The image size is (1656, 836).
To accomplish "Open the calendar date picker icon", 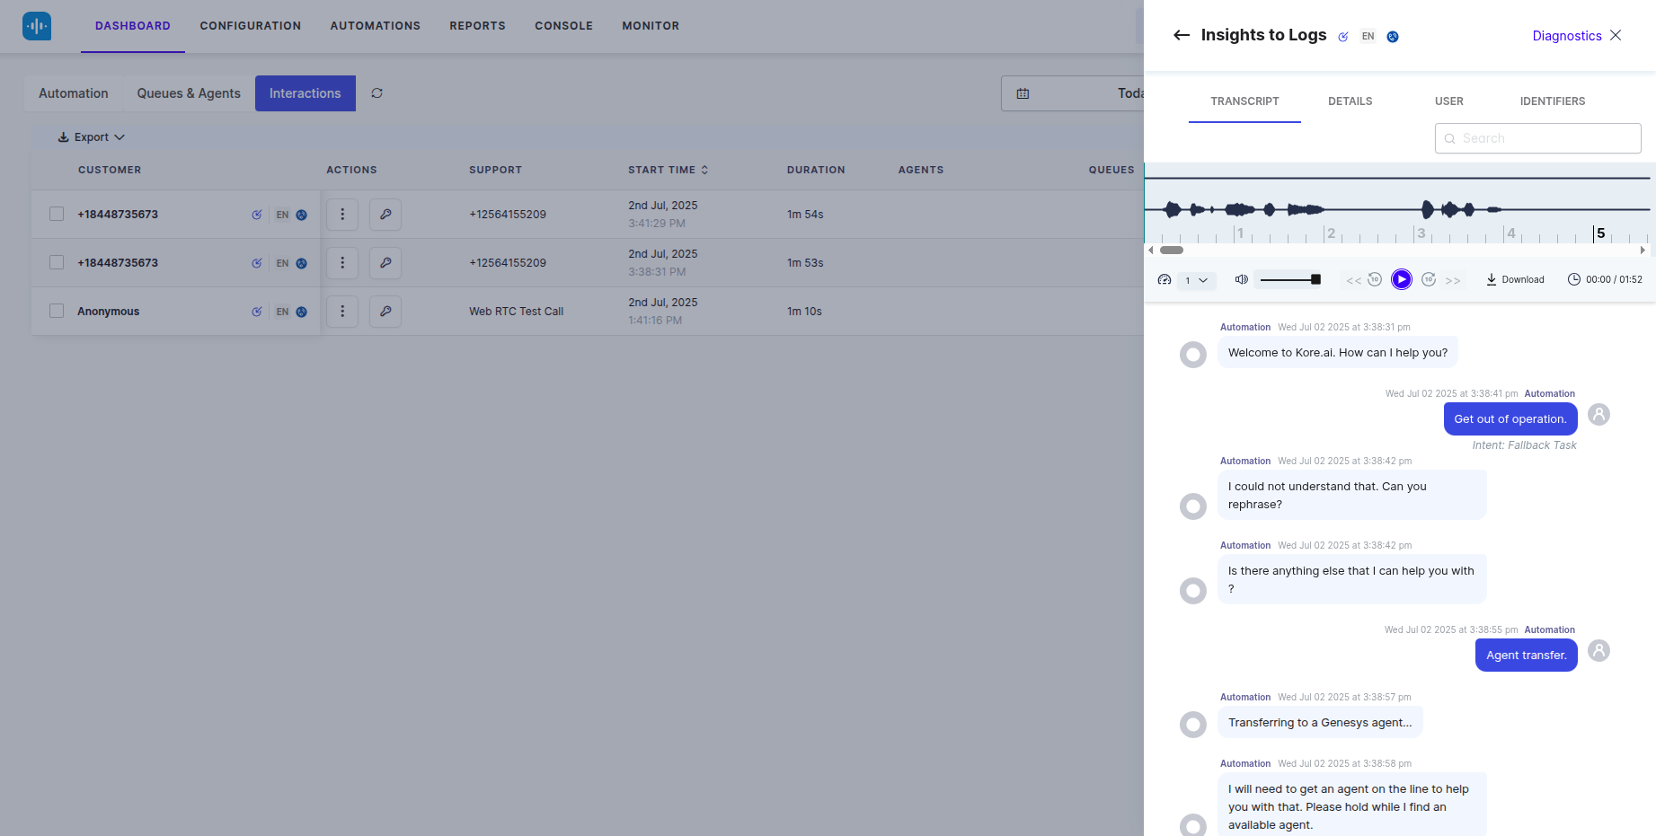I will [1023, 93].
